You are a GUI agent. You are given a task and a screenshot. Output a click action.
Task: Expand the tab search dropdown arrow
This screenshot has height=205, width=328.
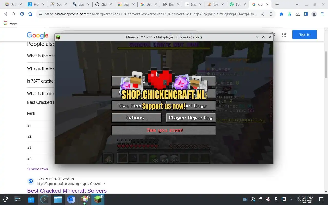click(297, 4)
